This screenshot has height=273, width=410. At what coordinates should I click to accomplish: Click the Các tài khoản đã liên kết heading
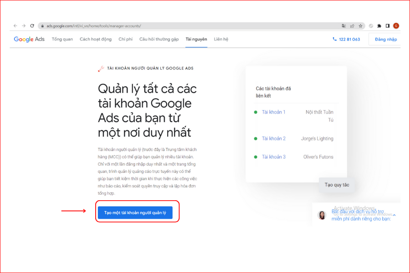coord(273,92)
